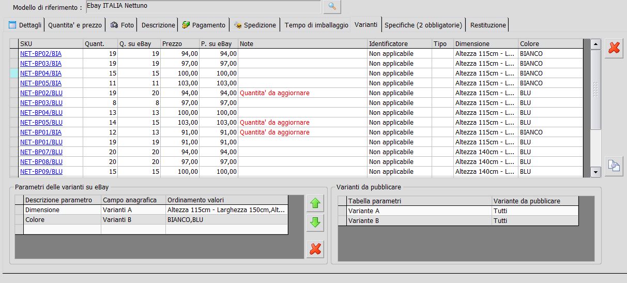The width and height of the screenshot is (627, 283).
Task: Open Specifiche (2 obbligatorie) tab
Action: point(423,25)
